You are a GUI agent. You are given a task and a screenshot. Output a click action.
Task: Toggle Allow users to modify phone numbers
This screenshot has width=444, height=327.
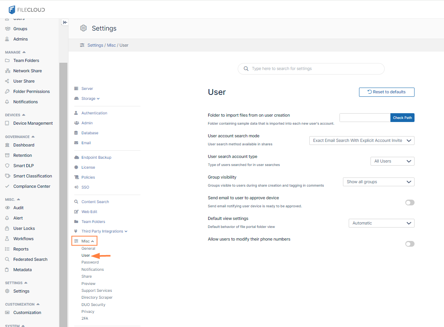[410, 244]
